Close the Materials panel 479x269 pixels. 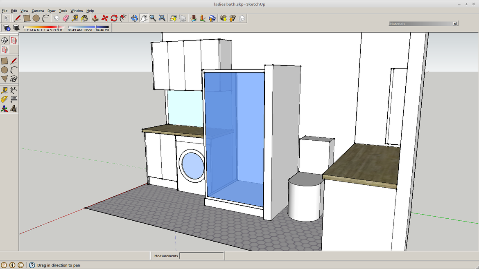coord(455,24)
